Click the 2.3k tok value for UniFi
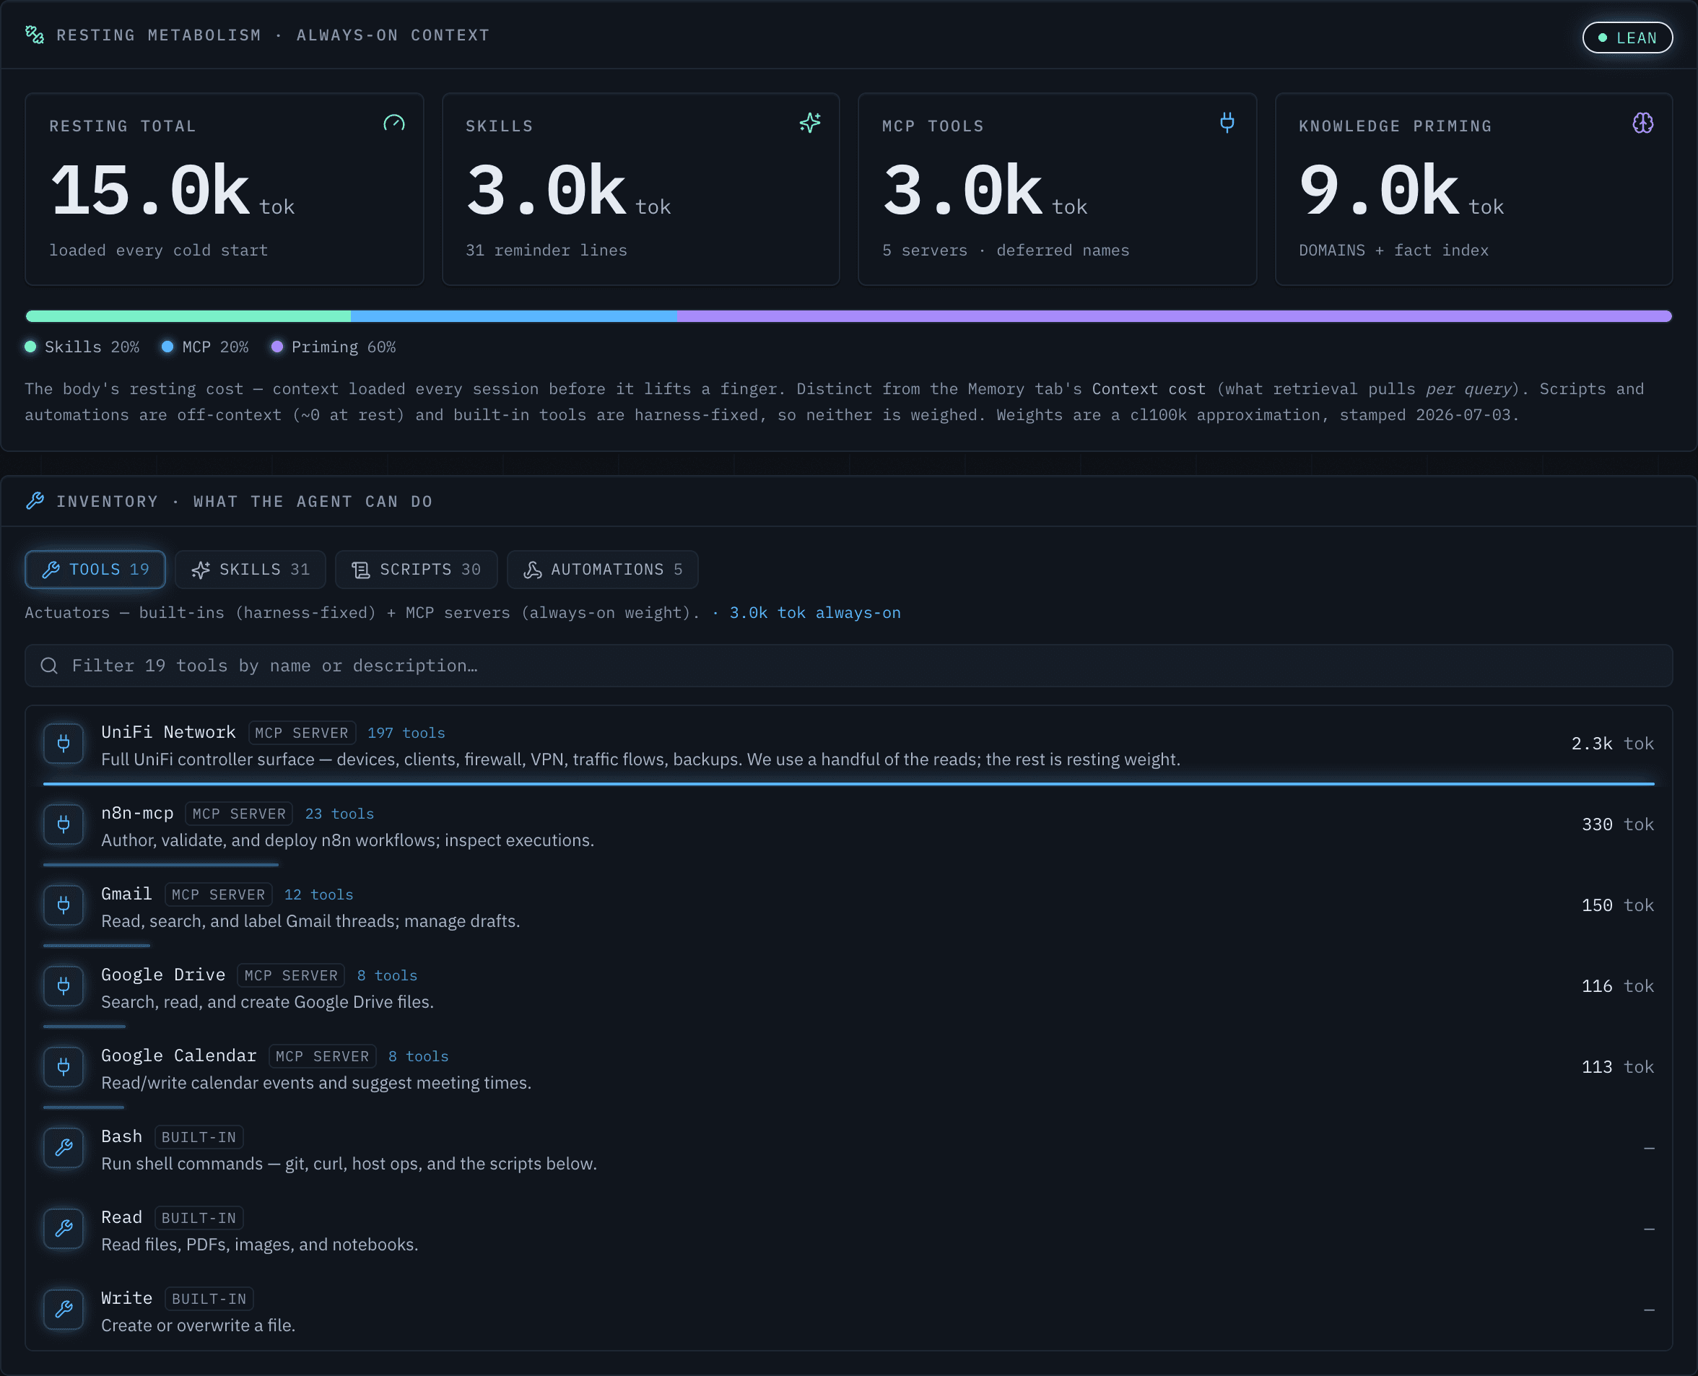Screen dimensions: 1698x1376 pos(1612,744)
